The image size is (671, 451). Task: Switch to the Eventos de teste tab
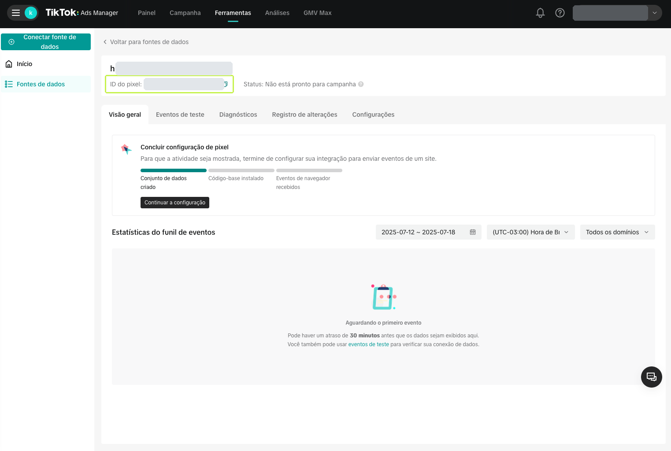(x=180, y=115)
